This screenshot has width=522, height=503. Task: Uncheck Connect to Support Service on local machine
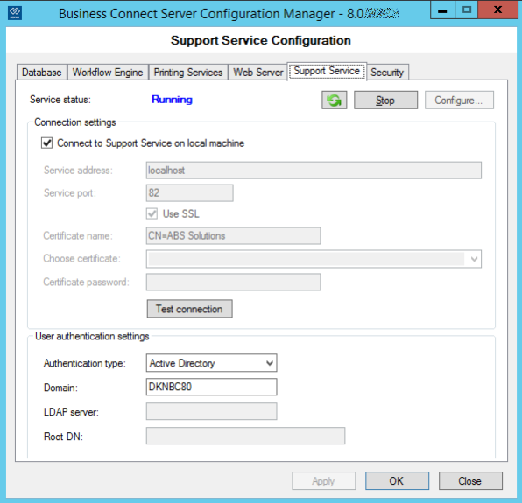47,143
